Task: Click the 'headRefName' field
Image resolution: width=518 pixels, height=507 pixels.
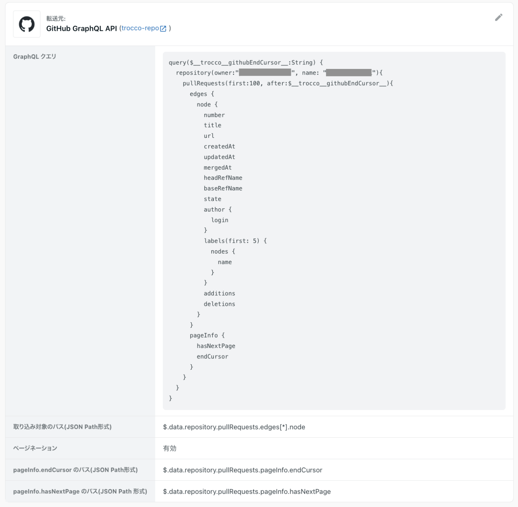Action: [x=223, y=178]
